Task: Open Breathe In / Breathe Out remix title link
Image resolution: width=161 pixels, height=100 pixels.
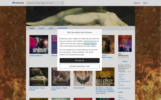Action: [x=105, y=91]
